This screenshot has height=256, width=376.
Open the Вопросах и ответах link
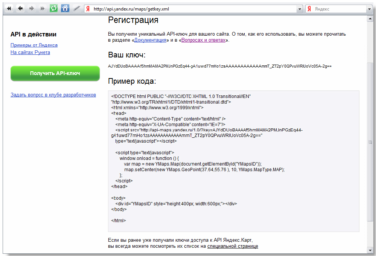[203, 40]
